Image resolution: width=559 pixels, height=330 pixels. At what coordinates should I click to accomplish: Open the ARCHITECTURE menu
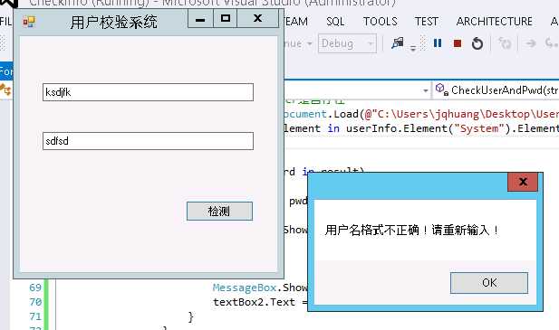pyautogui.click(x=495, y=22)
